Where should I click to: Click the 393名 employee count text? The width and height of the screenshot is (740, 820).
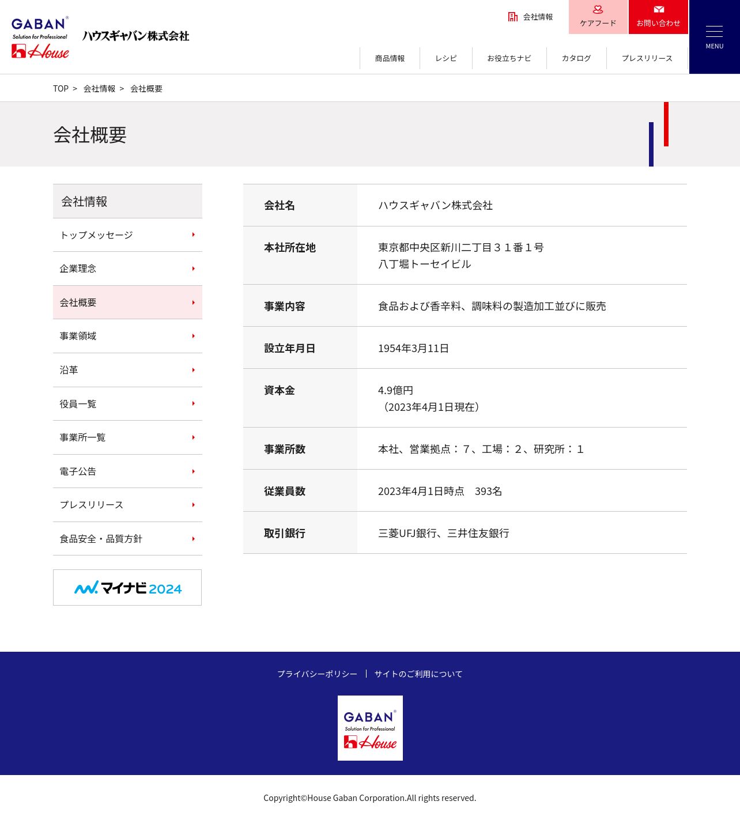coord(488,491)
